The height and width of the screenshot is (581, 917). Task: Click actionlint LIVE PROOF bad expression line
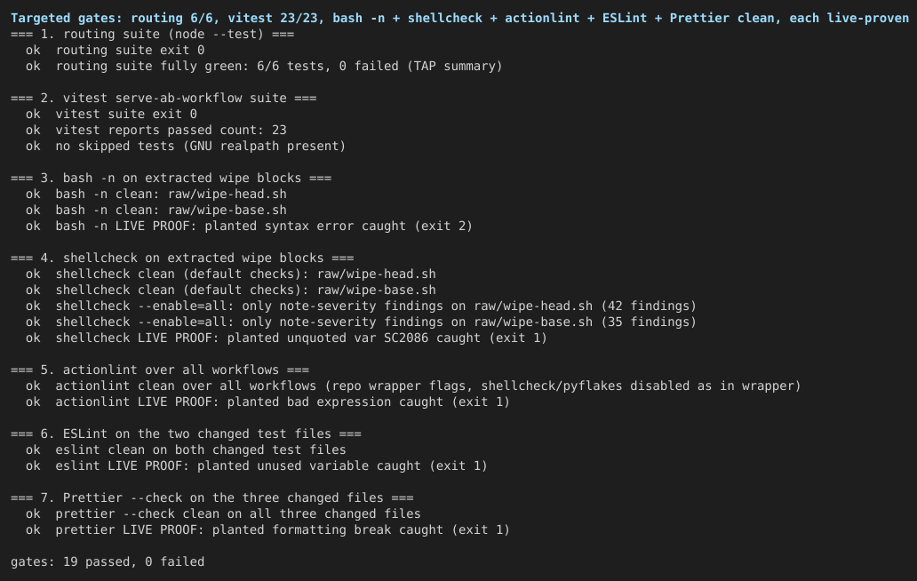267,402
